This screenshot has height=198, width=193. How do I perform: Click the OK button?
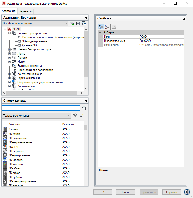coord(102,192)
